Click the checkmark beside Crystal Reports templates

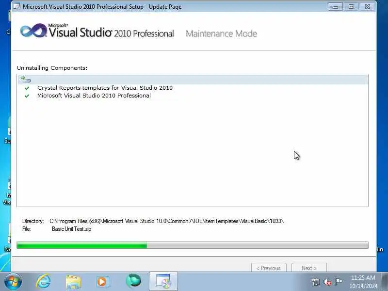(27, 88)
